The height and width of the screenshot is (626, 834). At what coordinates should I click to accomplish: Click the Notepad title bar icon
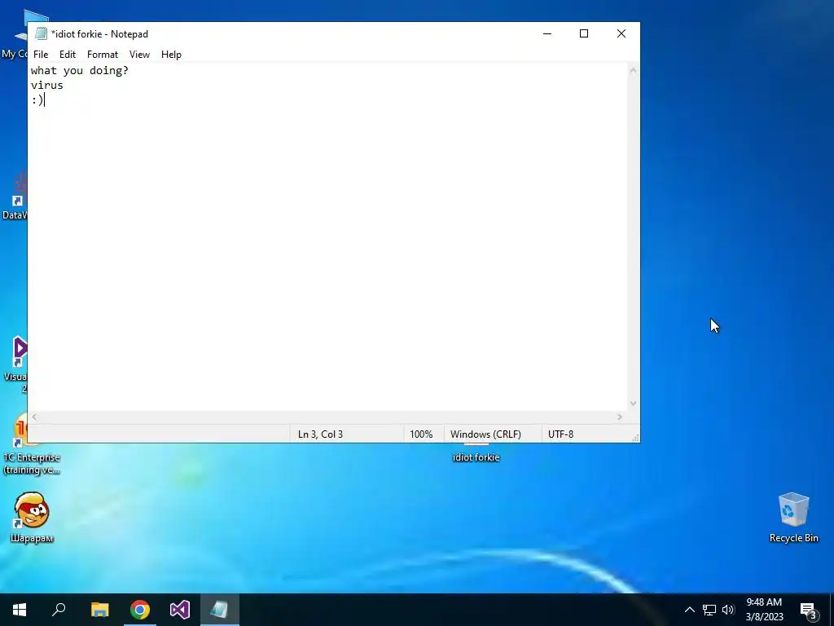41,33
